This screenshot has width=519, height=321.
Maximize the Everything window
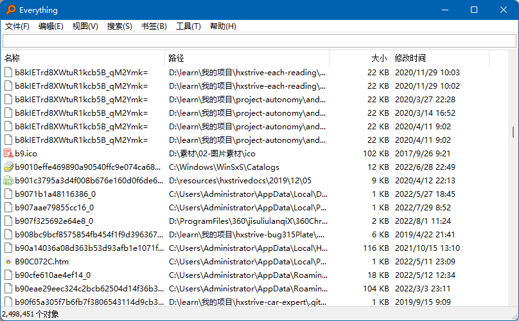tap(474, 10)
